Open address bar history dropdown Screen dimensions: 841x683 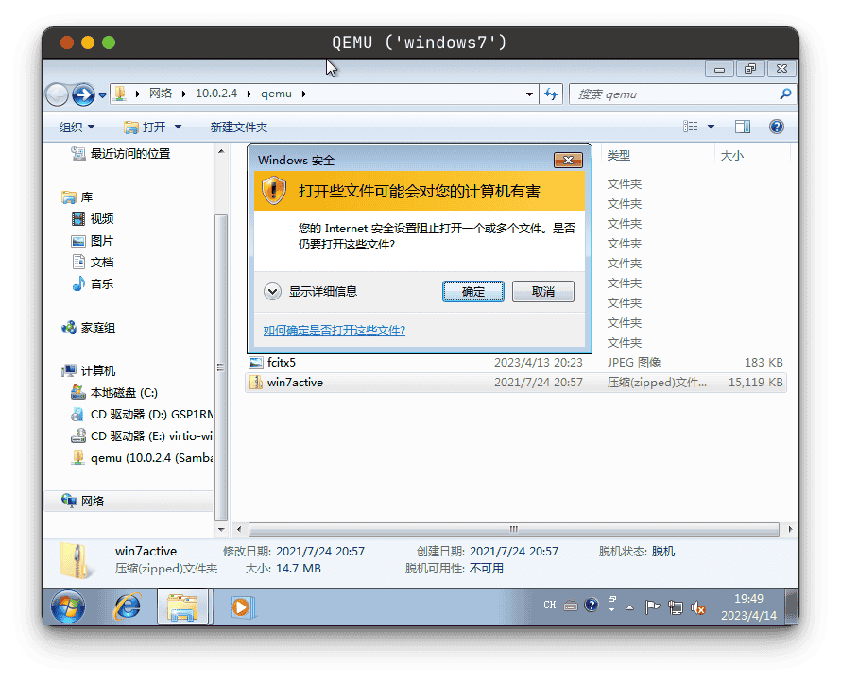point(529,94)
